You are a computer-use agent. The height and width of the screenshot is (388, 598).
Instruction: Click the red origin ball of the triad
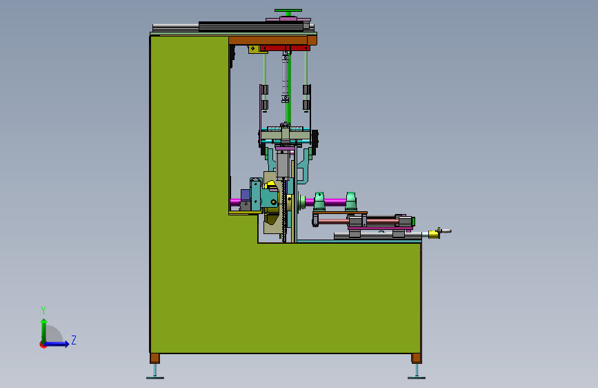pos(43,345)
